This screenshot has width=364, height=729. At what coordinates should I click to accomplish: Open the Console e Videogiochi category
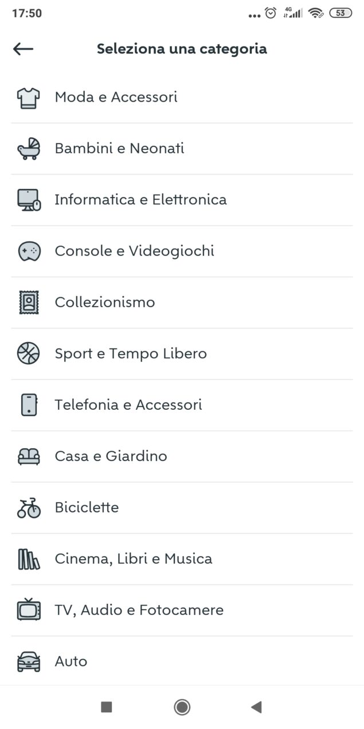click(134, 251)
